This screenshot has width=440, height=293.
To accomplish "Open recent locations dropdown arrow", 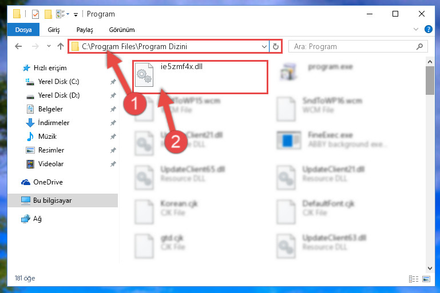I will (x=49, y=46).
